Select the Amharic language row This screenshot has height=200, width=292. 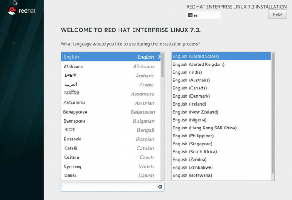[111, 76]
